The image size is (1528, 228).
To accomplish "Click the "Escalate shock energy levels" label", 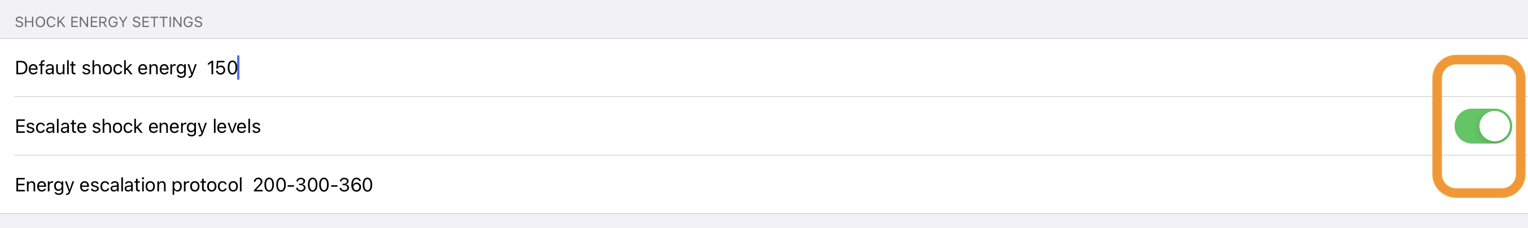I will [138, 127].
